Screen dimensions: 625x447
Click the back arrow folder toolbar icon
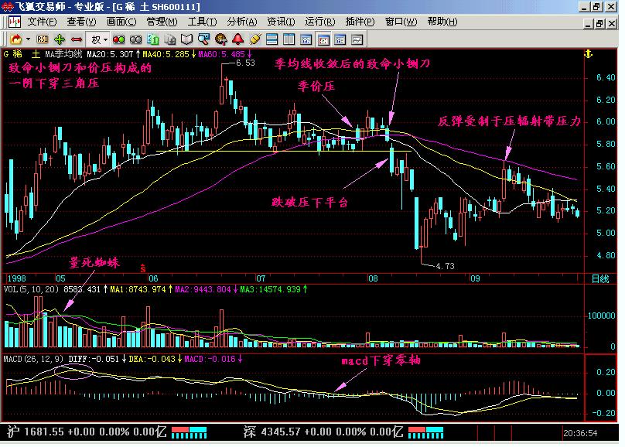pos(16,39)
